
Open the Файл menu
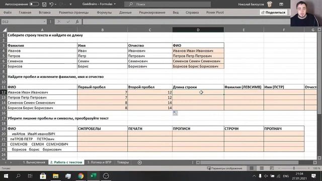point(8,12)
